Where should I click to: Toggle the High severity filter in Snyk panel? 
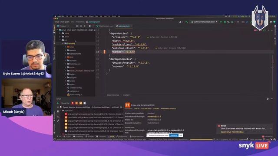tap(76, 103)
